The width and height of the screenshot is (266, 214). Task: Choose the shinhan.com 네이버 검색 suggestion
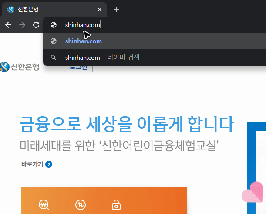point(155,58)
